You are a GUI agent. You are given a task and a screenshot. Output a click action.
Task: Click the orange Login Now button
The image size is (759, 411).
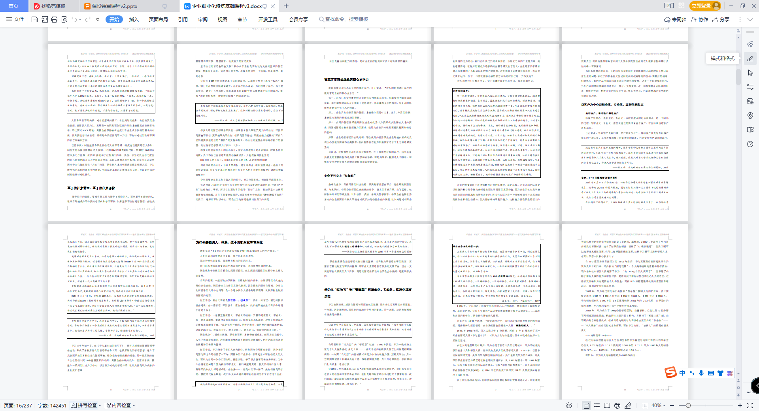(x=706, y=6)
